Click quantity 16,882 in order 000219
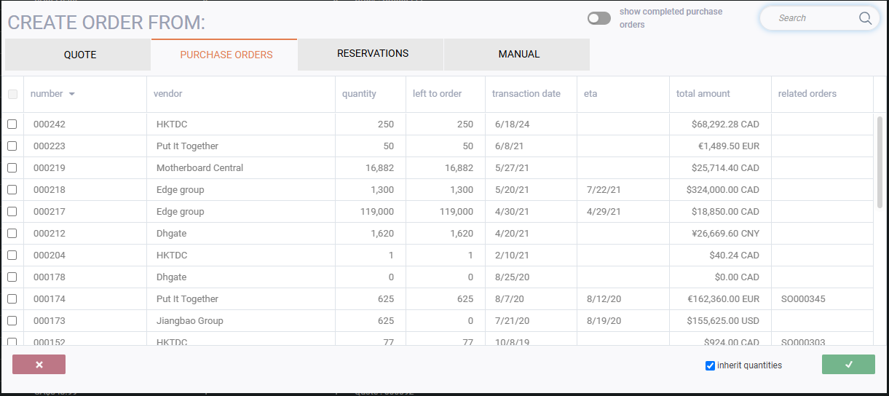The image size is (889, 396). coord(379,168)
